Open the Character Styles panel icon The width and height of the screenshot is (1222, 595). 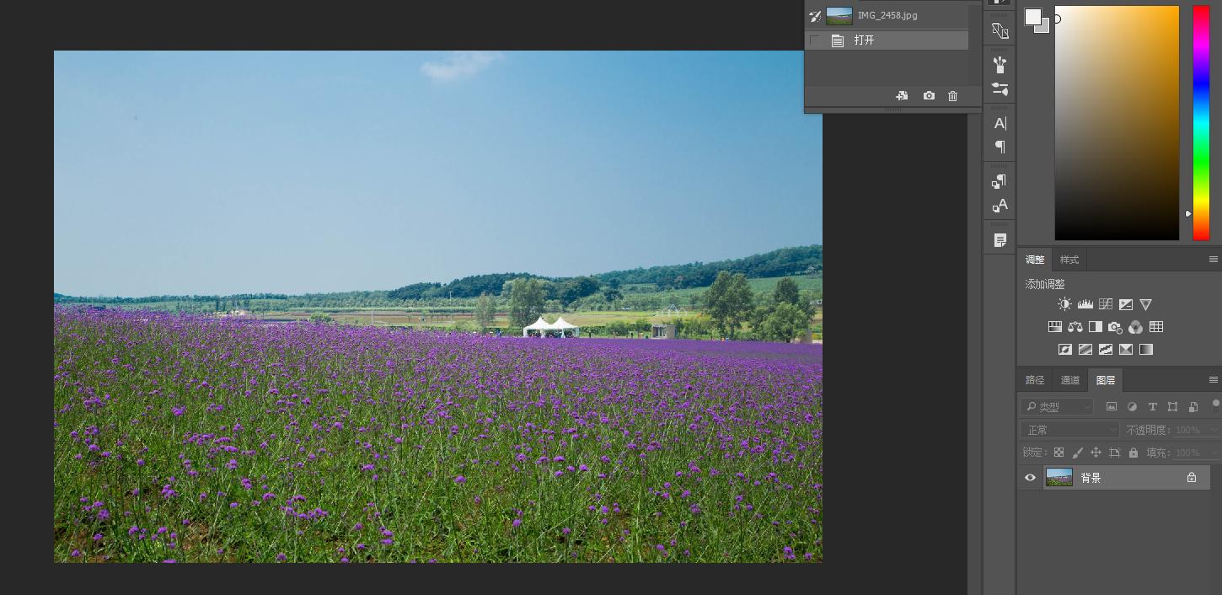pos(1000,206)
